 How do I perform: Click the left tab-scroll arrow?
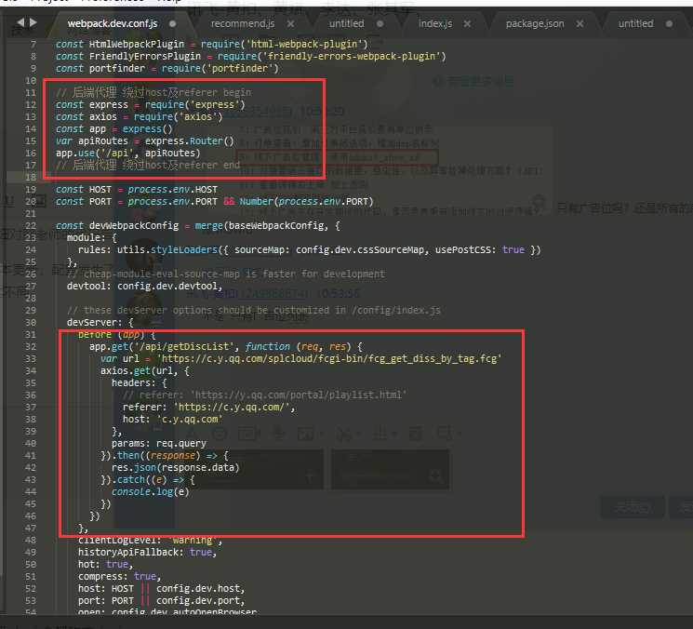pyautogui.click(x=20, y=22)
